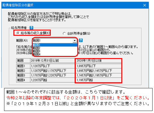
Task: Click the 範囲1 row label in table
Action: click(x=23, y=66)
